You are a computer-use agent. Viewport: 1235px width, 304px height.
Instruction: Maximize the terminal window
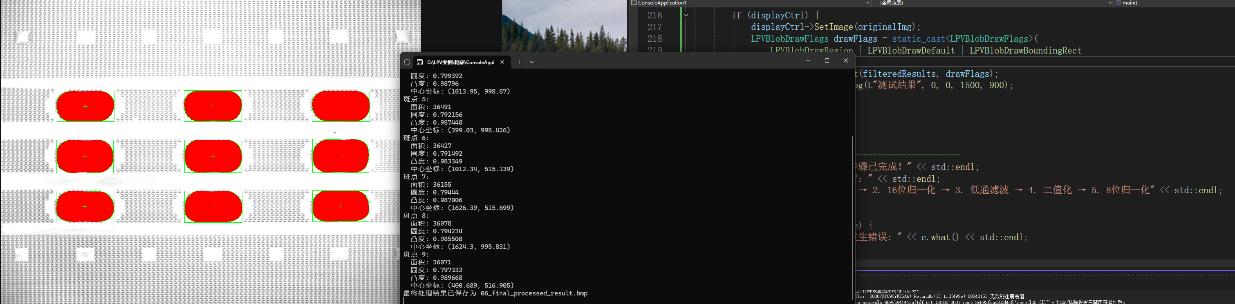click(827, 61)
